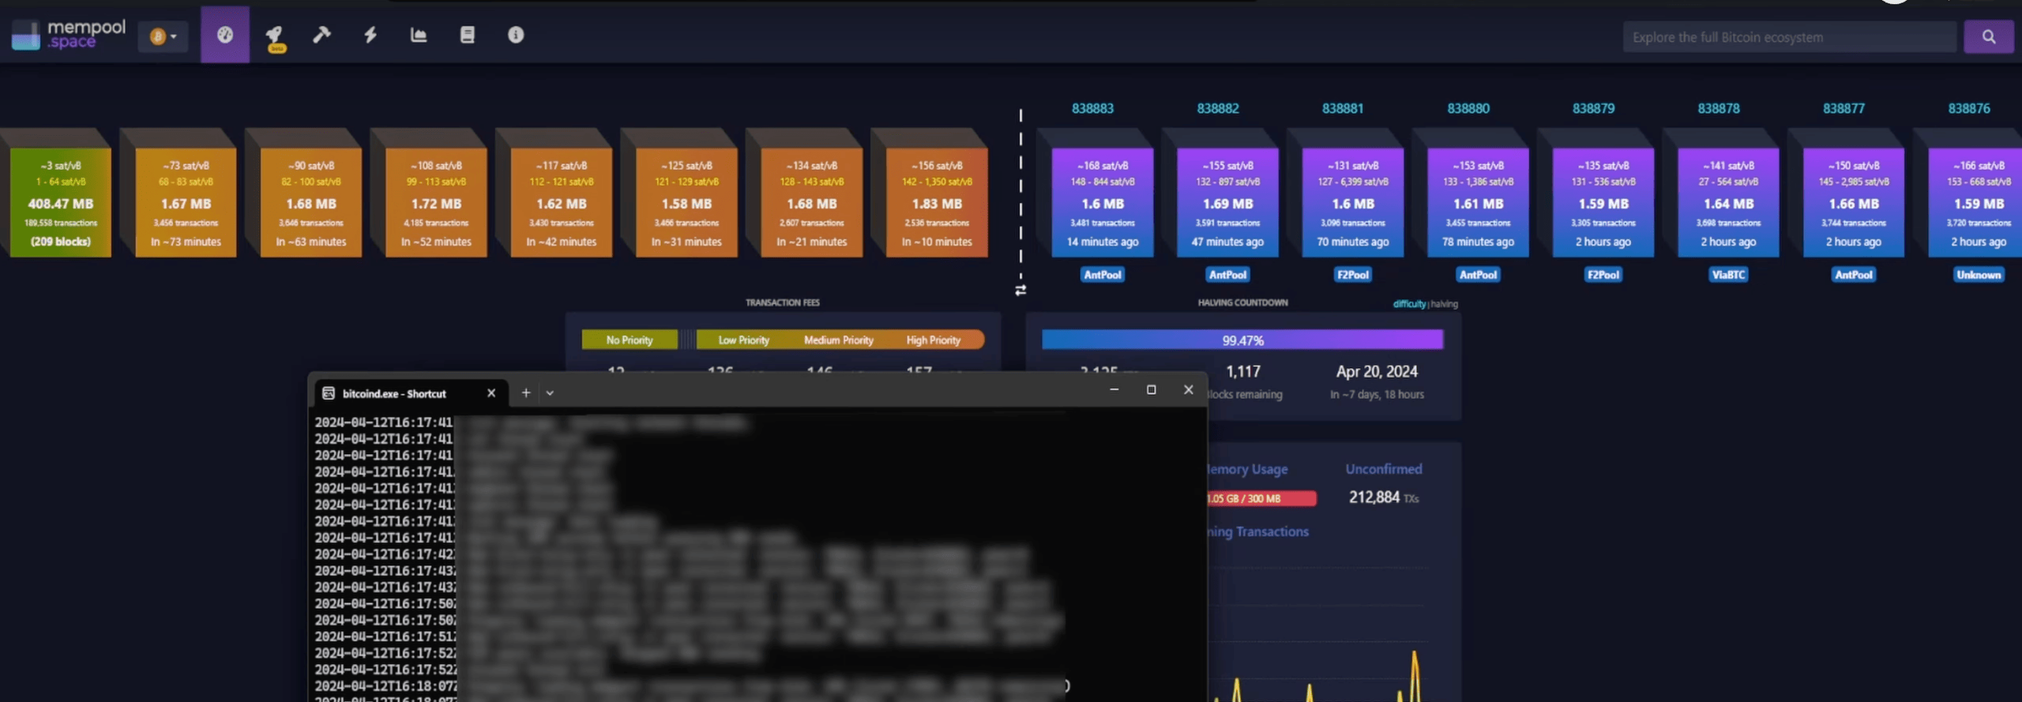The image size is (2022, 702).
Task: Add a new terminal tab with plus
Action: [x=526, y=392]
